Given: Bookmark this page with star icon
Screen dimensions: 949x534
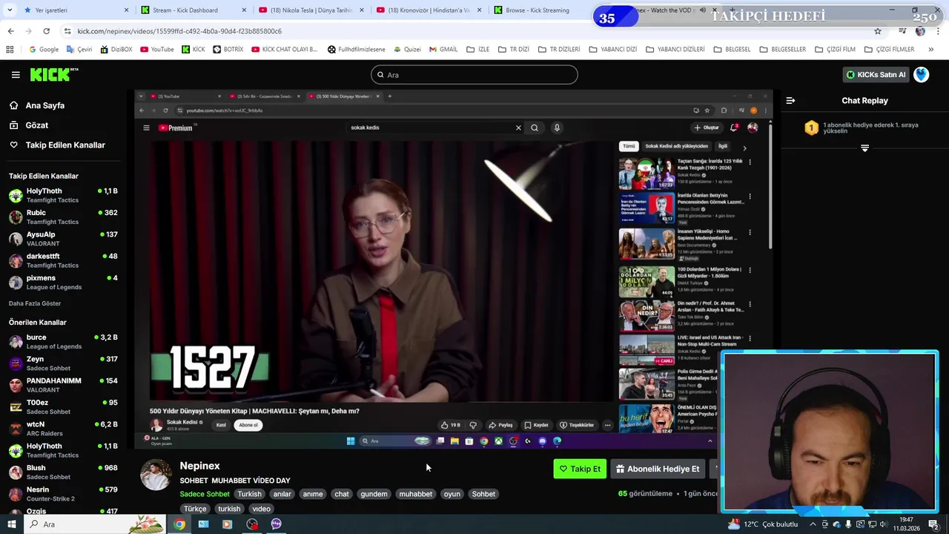Looking at the screenshot, I should pyautogui.click(x=878, y=31).
